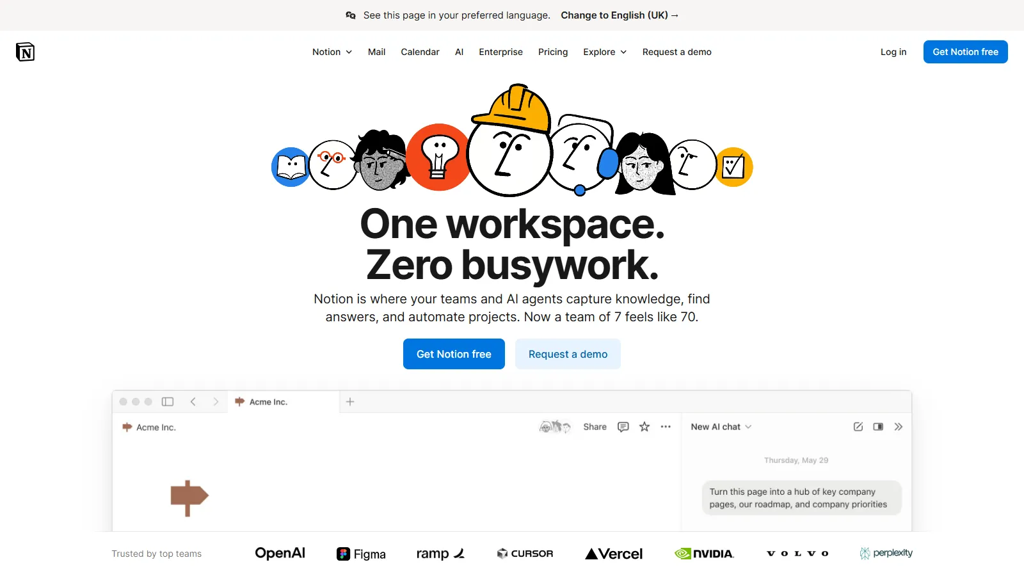Click the forward arrow in app window
Screen dimensions: 1024x576
(216, 402)
